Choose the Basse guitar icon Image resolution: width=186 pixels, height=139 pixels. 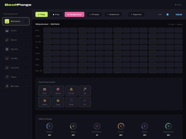(7, 40)
